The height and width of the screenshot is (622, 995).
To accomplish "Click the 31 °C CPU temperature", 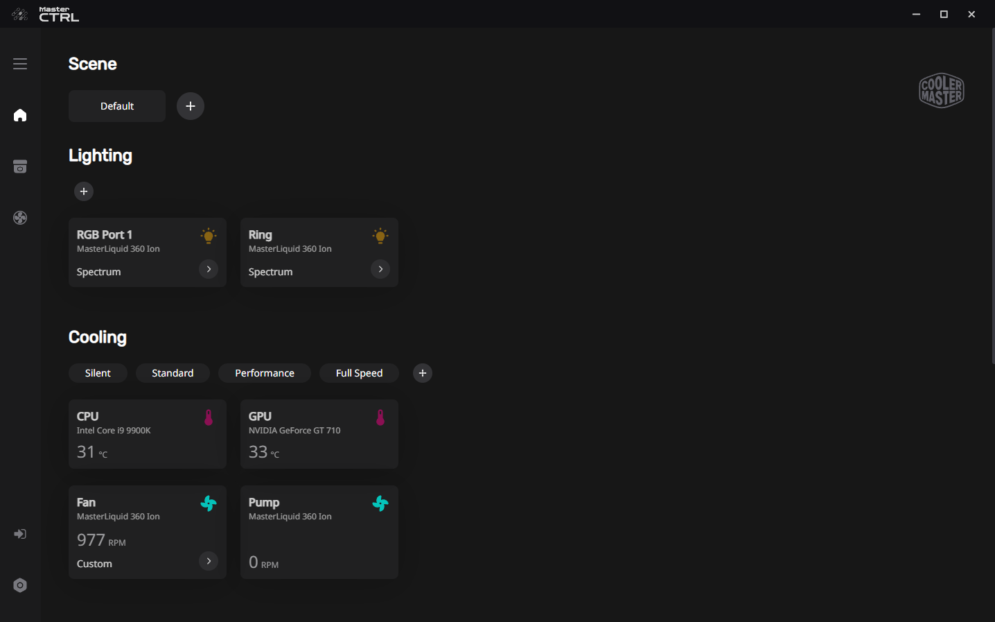I will [x=92, y=452].
